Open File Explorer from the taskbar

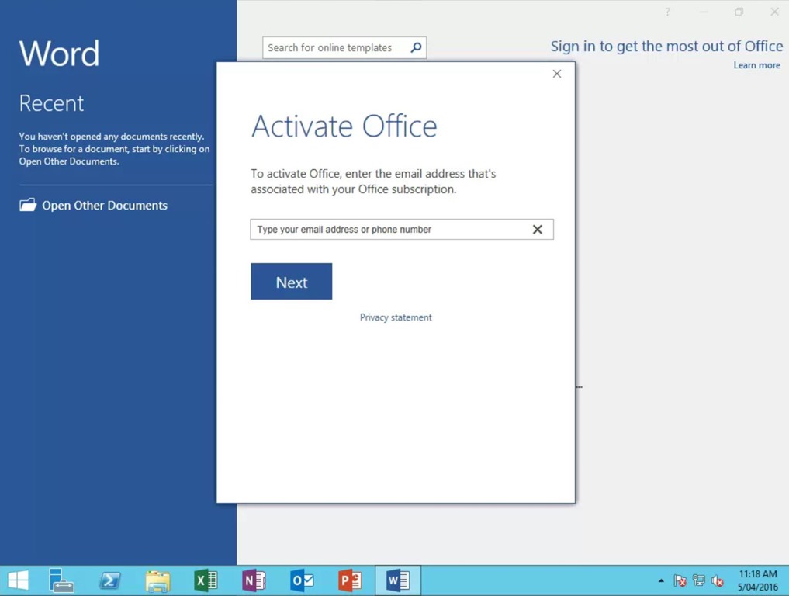[157, 580]
